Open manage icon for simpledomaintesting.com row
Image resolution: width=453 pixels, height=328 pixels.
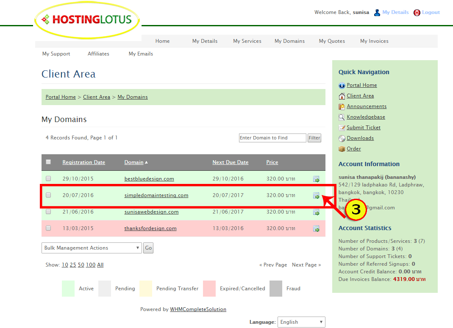pyautogui.click(x=317, y=196)
